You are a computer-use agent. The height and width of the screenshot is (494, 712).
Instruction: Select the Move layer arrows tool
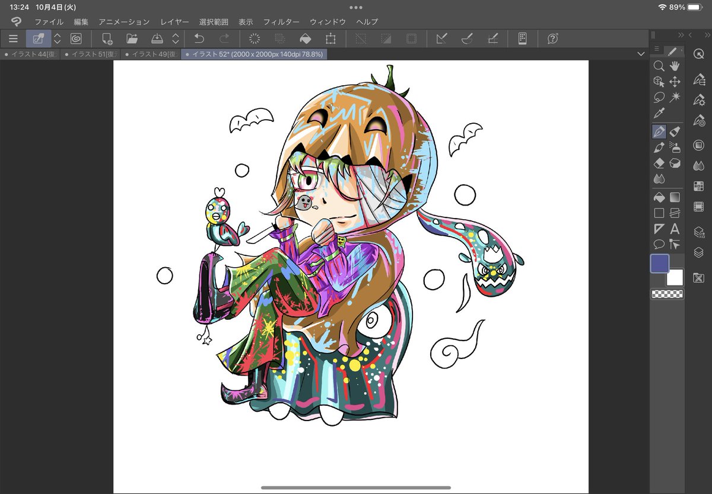coord(675,82)
